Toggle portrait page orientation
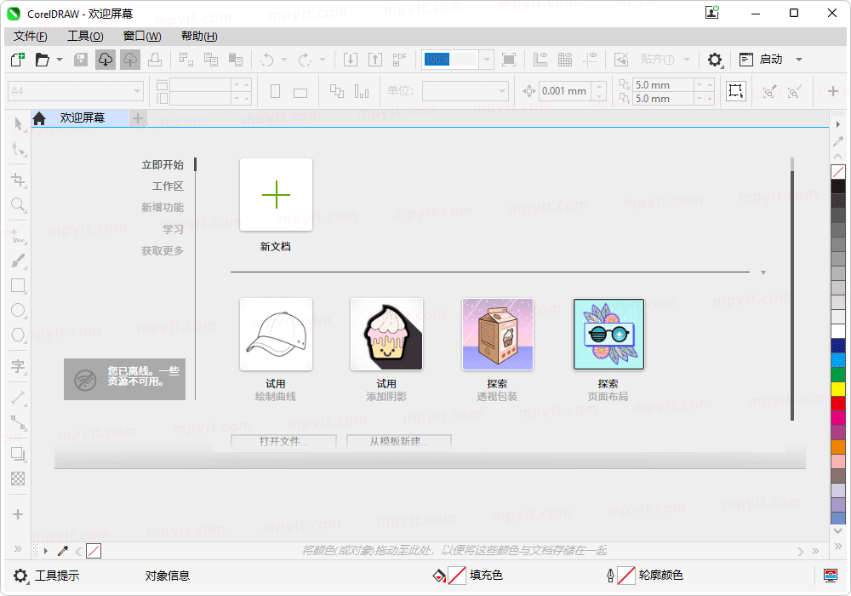The image size is (851, 596). (x=275, y=91)
